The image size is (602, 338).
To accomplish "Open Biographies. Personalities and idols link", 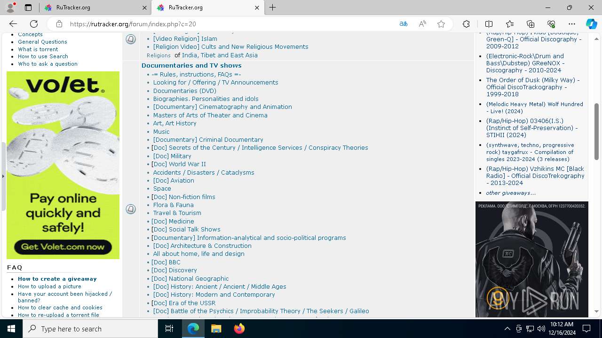I will tap(206, 99).
